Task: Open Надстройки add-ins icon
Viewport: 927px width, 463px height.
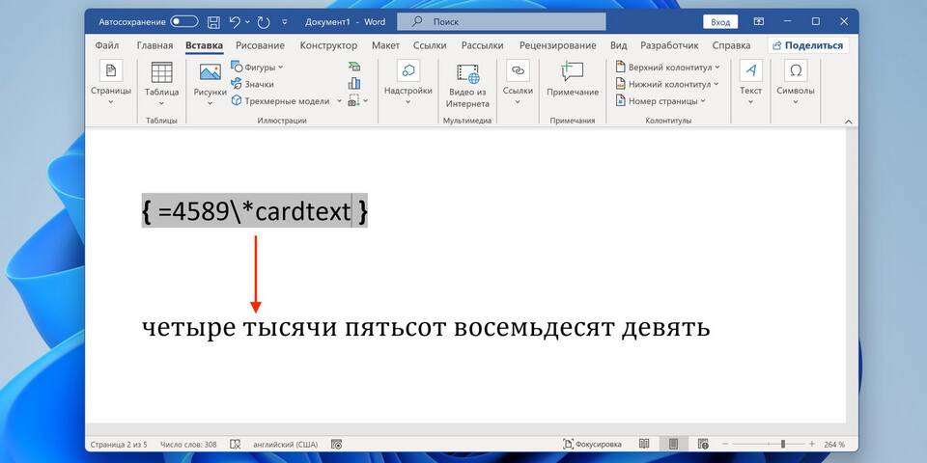Action: pyautogui.click(x=407, y=70)
